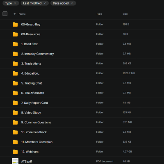Click the 129 KB size value
Image resolution: width=164 pixels, height=164 pixels.
click(127, 112)
